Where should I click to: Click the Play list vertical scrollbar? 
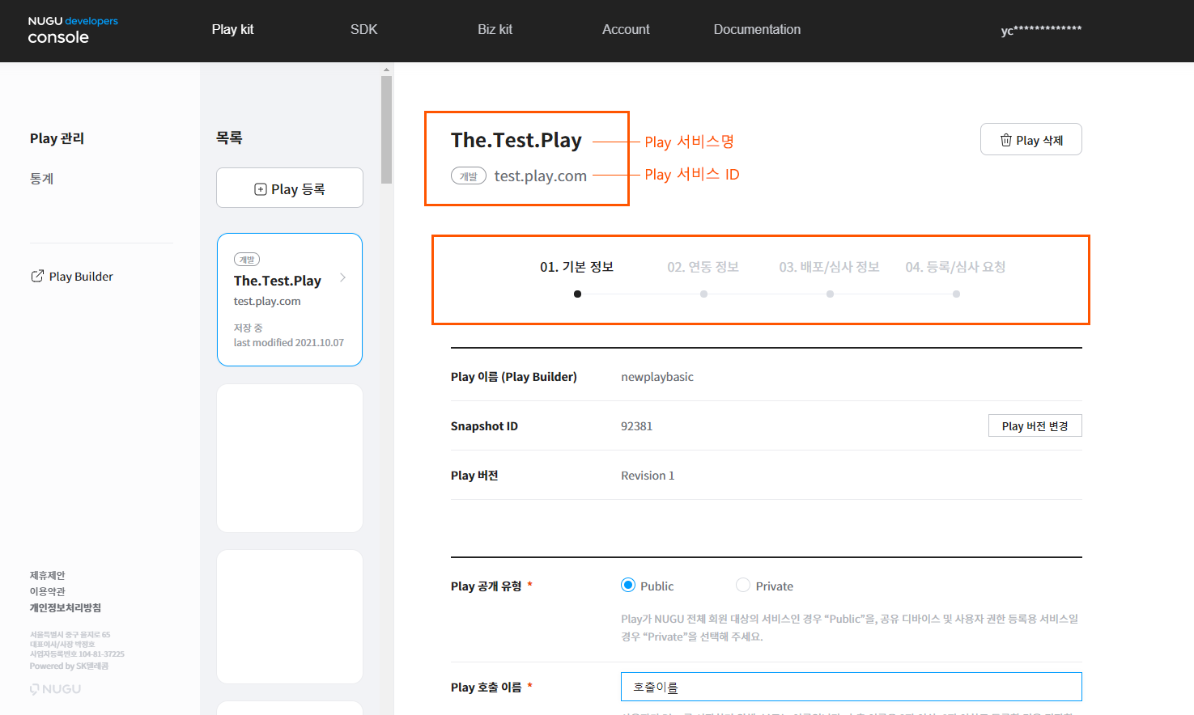[x=386, y=129]
